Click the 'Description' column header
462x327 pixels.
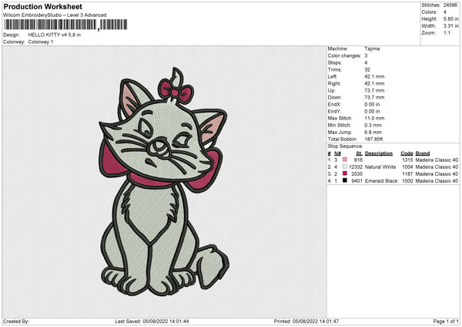[379, 153]
